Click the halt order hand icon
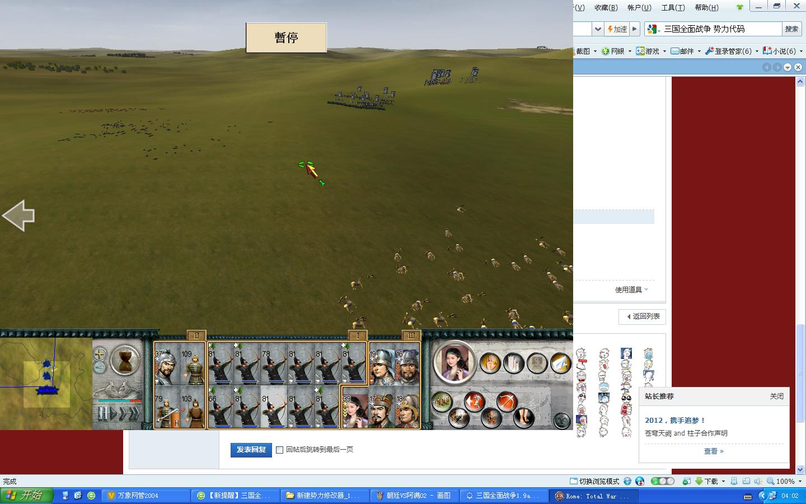This screenshot has width=806, height=504. pyautogui.click(x=490, y=363)
